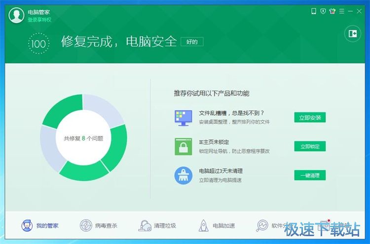This screenshot has height=244, width=370.
Task: Open the login privileges link 登录享特权
Action: (x=39, y=20)
